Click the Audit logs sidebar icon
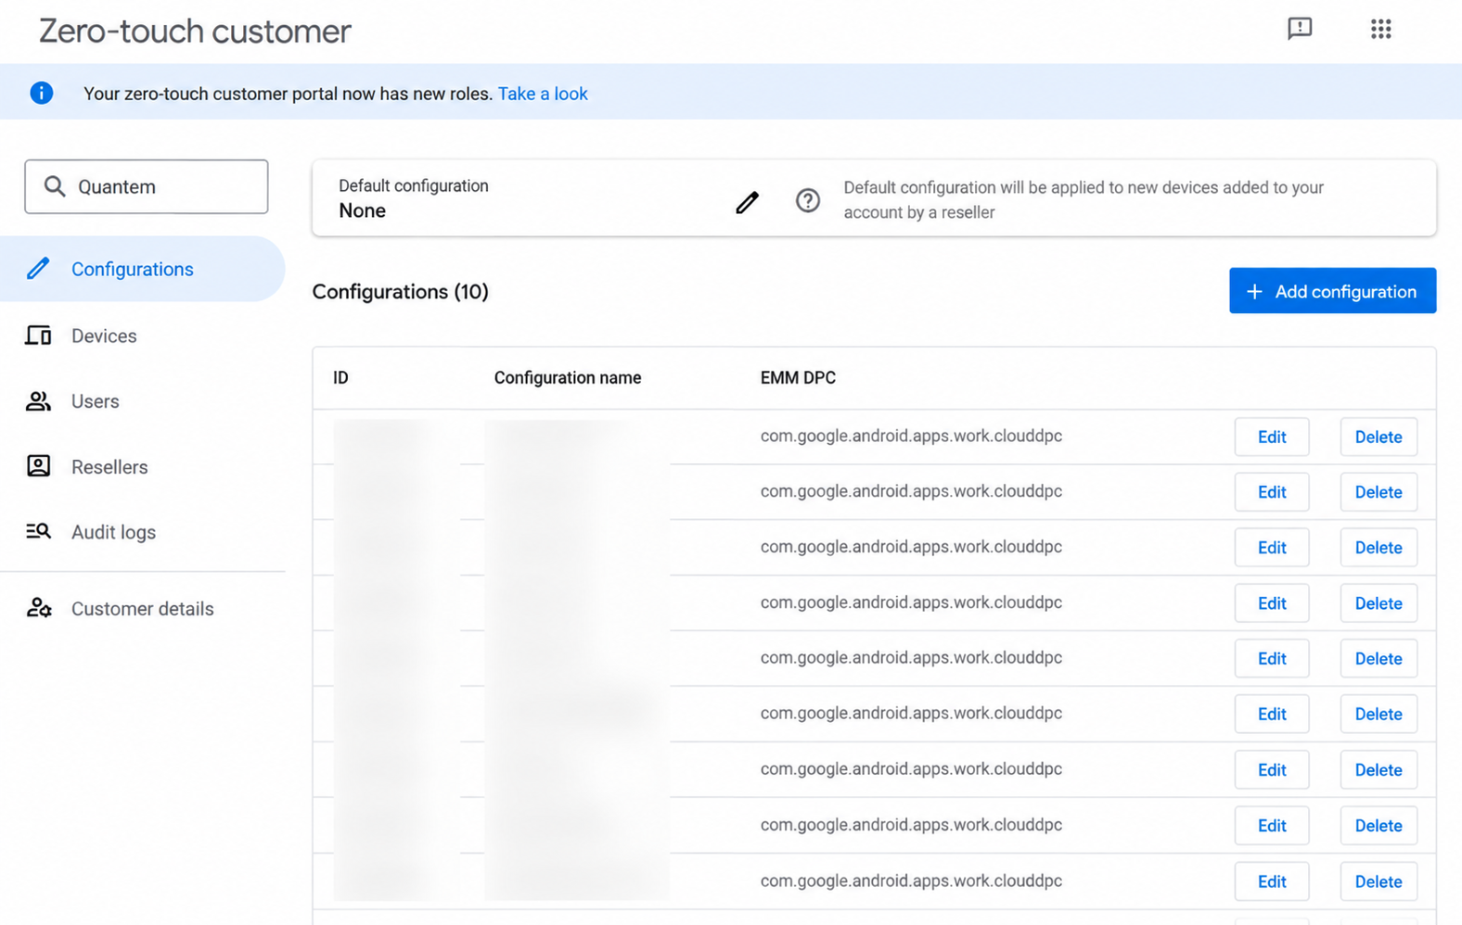Viewport: 1462px width, 925px height. click(x=38, y=531)
